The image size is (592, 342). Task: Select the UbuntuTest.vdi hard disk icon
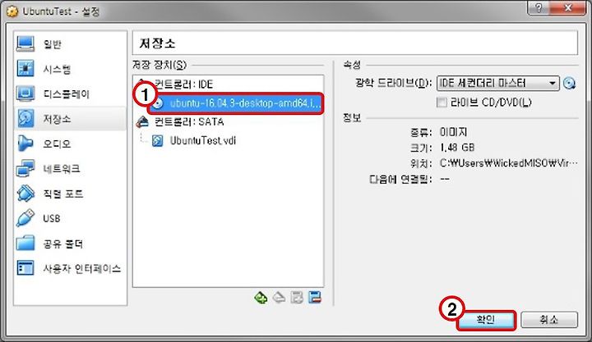coord(157,140)
